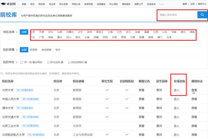Screen dimensions: 208x139
Task: Click the 请输入招生单位 search field
Action: 178,15
